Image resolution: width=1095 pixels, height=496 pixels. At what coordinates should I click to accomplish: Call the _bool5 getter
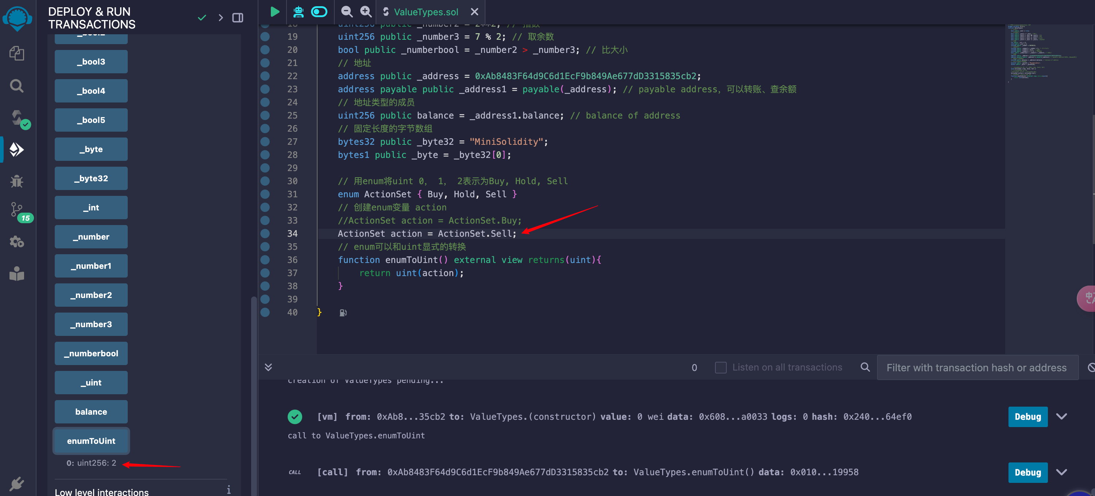point(91,120)
